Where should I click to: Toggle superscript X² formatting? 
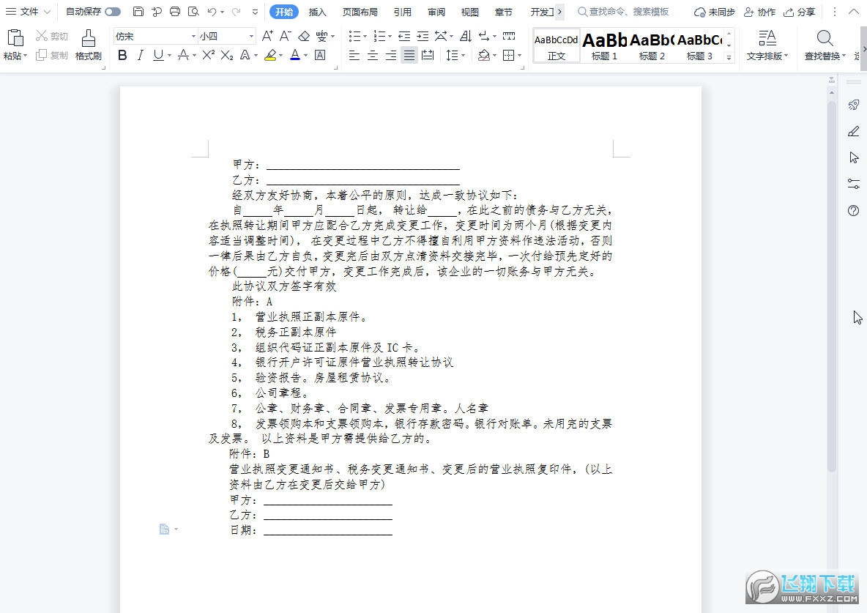[208, 55]
